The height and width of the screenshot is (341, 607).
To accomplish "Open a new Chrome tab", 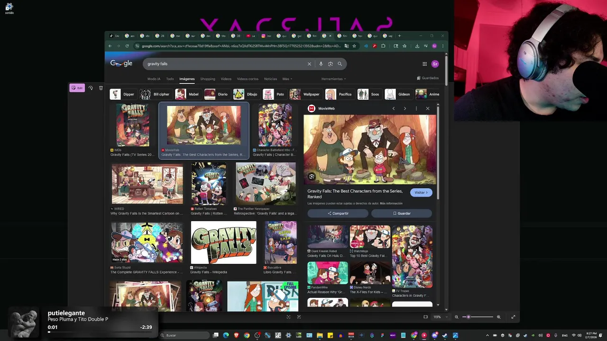I will [x=399, y=36].
